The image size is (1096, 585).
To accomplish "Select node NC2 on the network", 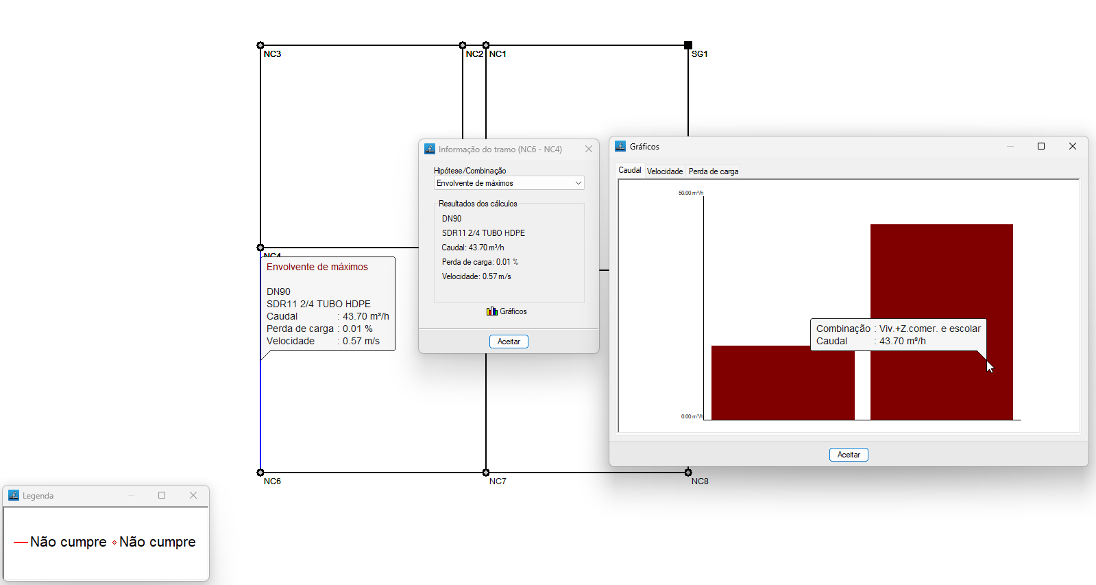I will point(463,45).
